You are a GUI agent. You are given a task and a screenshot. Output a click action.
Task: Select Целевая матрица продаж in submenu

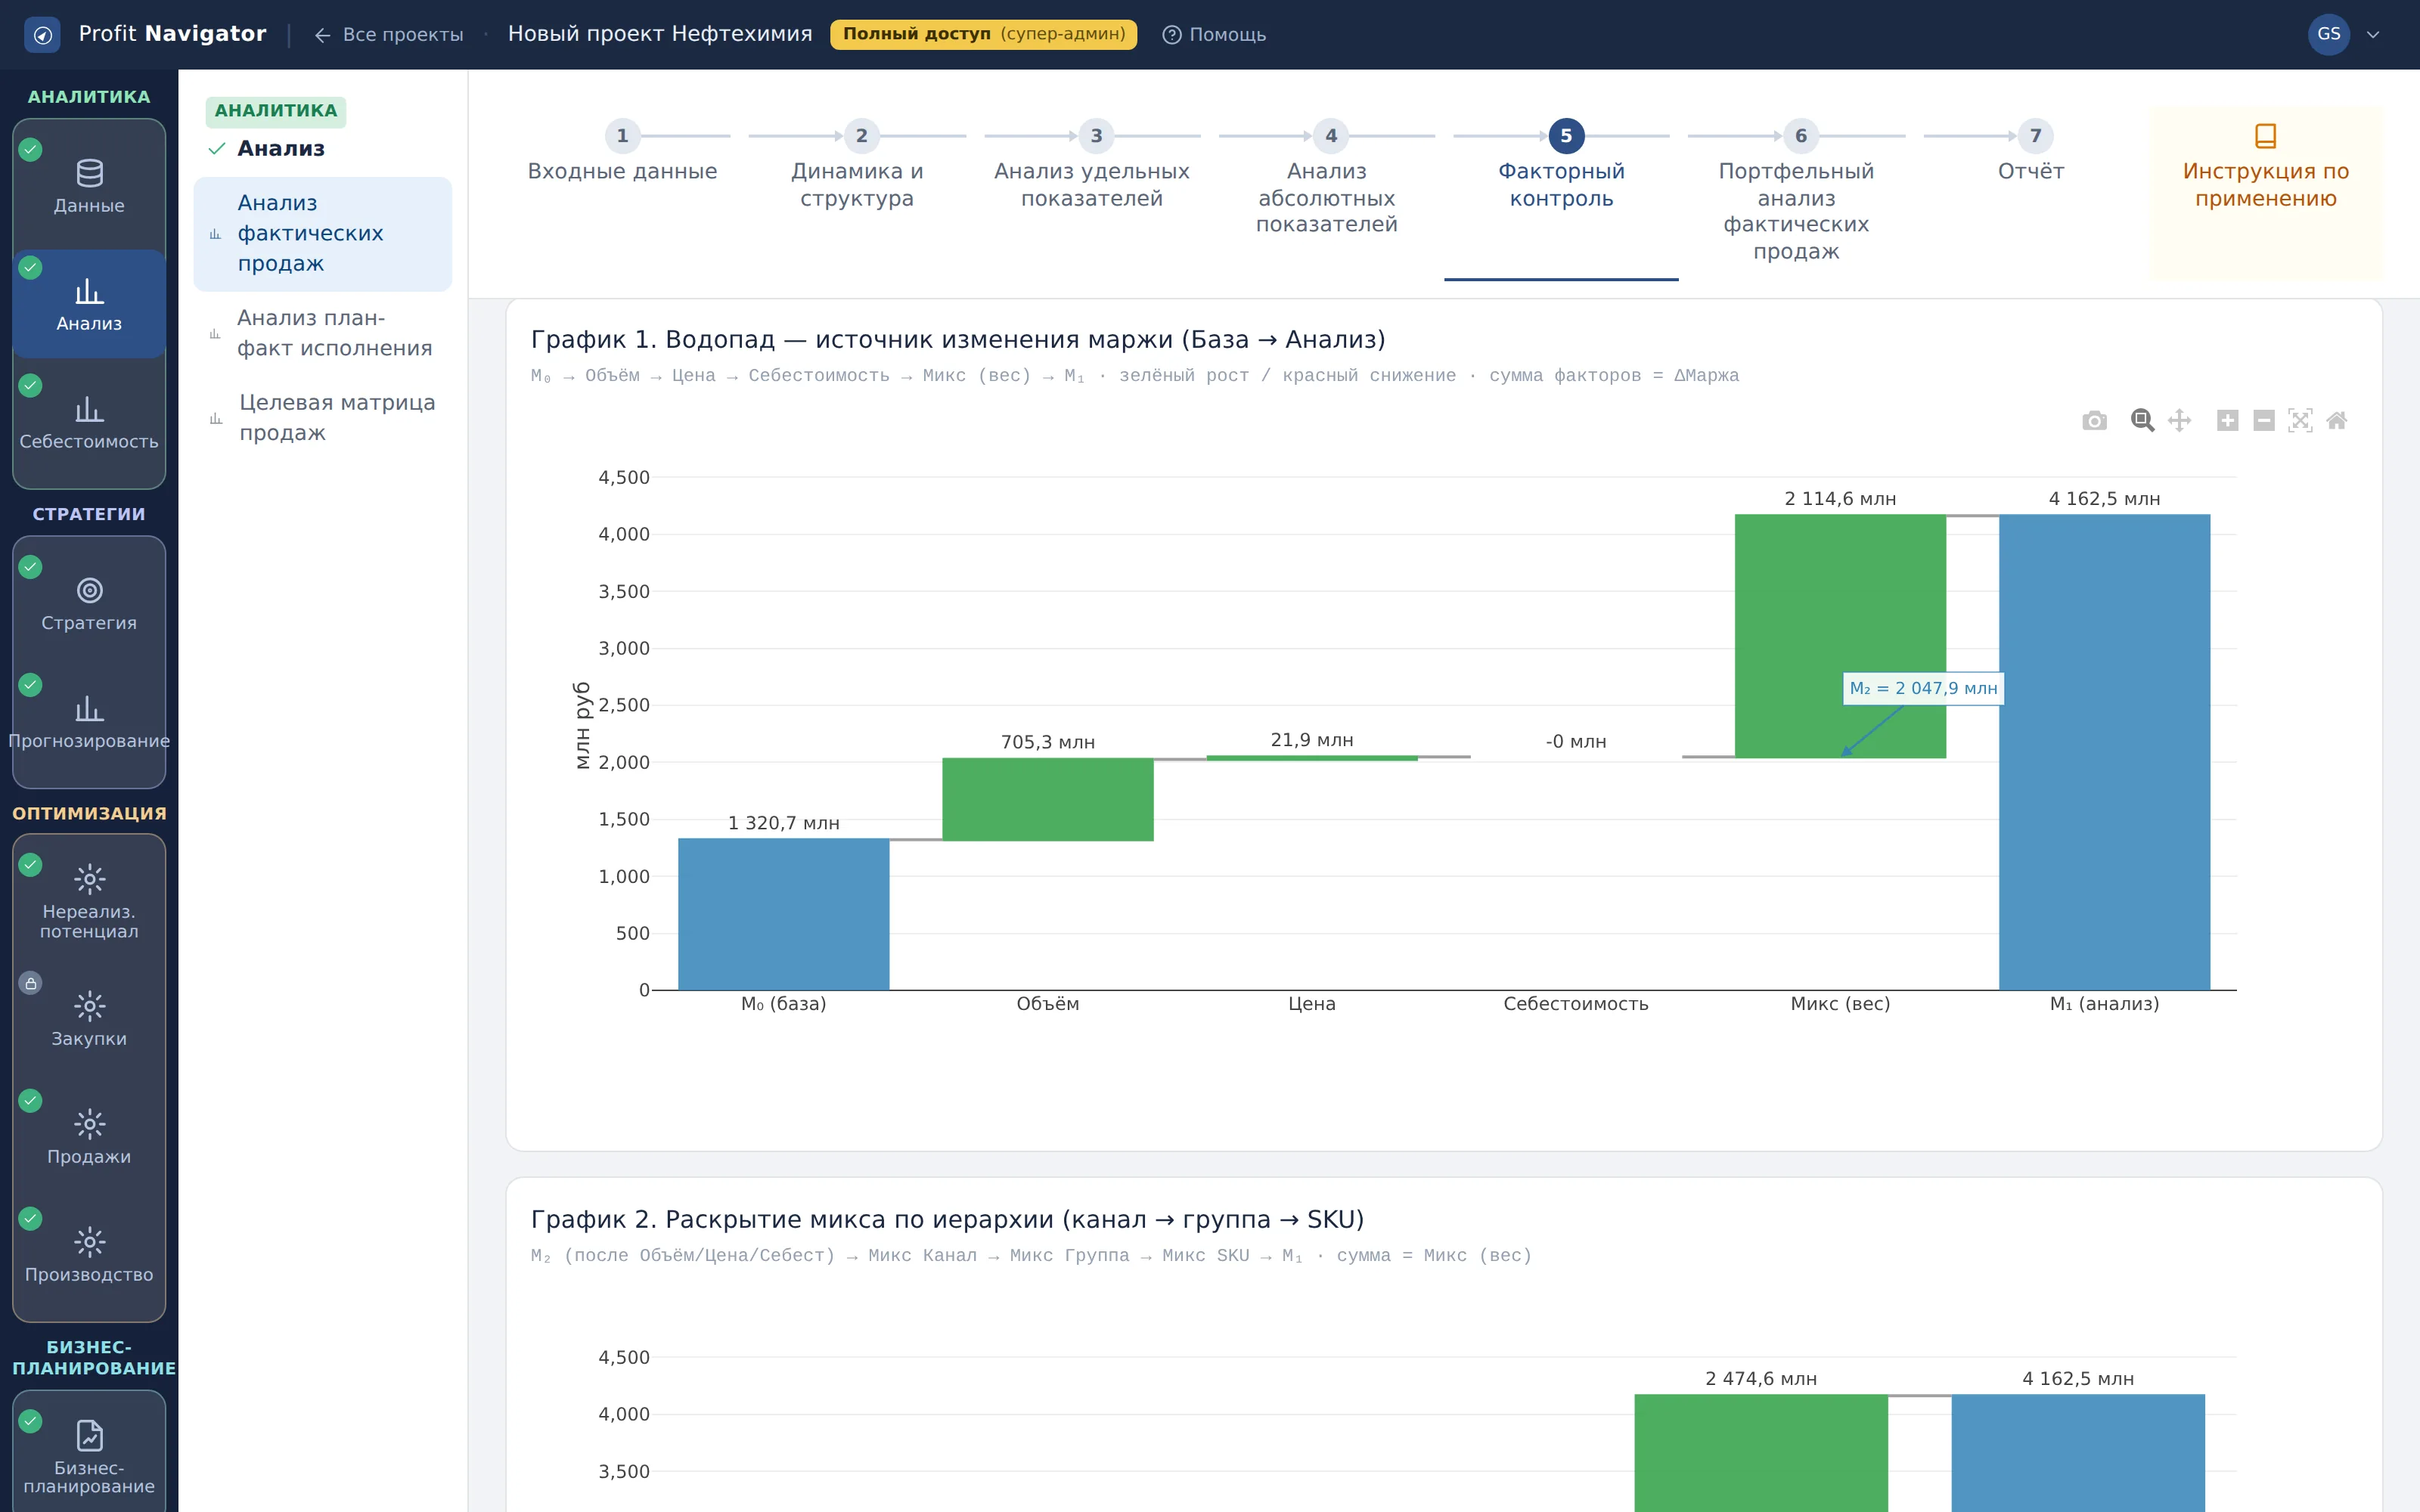(x=323, y=418)
